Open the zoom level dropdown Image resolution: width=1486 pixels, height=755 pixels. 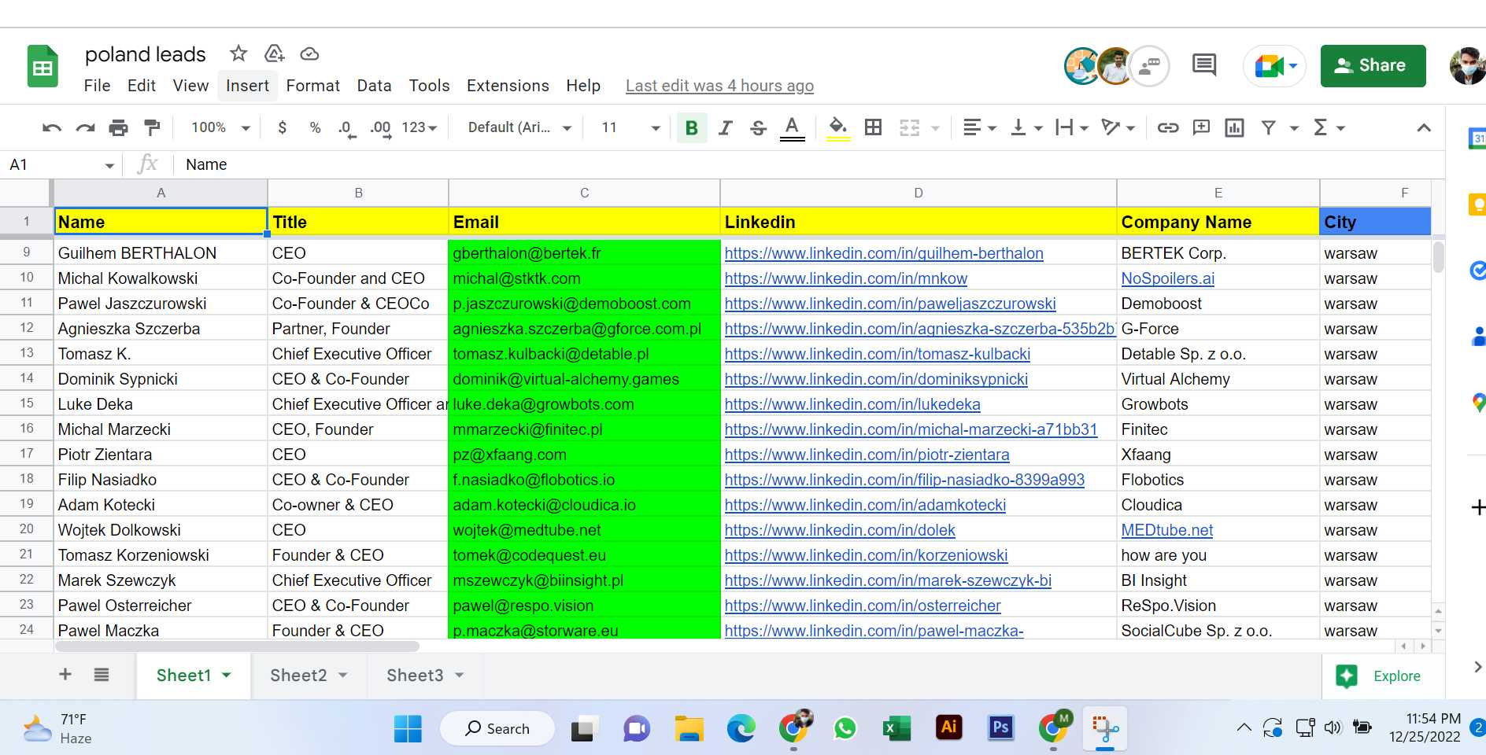click(220, 127)
